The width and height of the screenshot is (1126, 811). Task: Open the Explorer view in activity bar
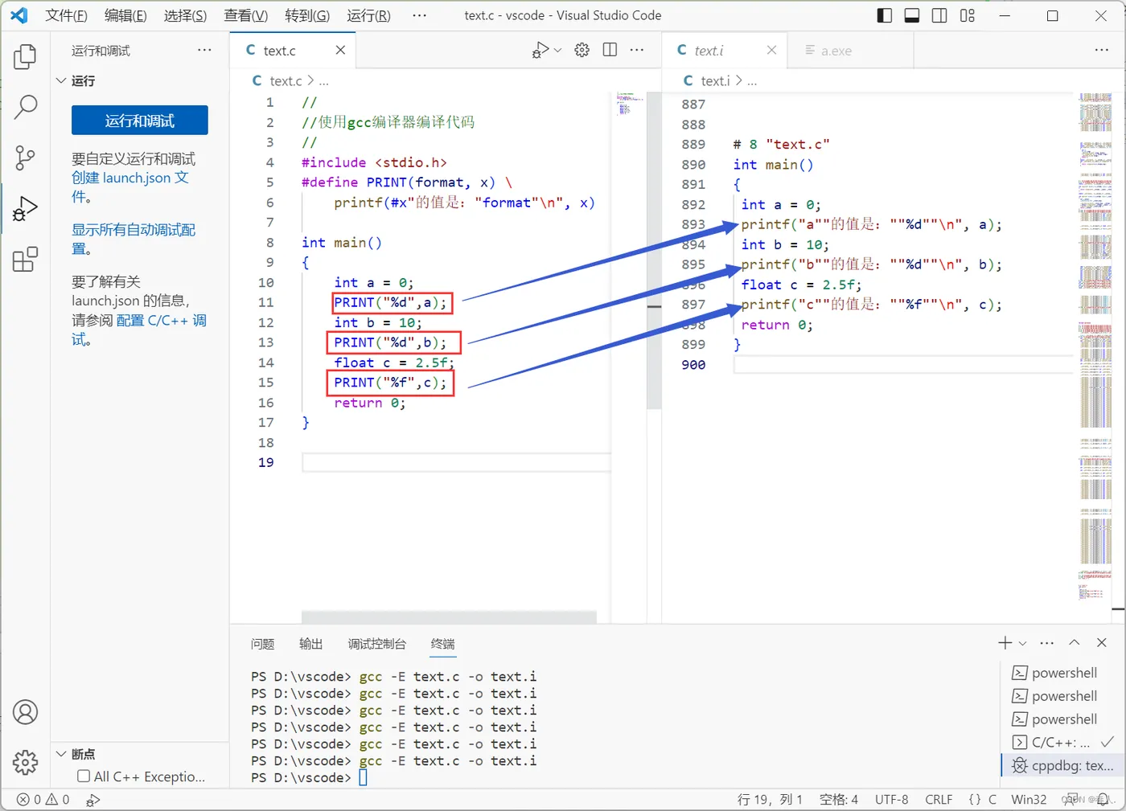point(25,57)
